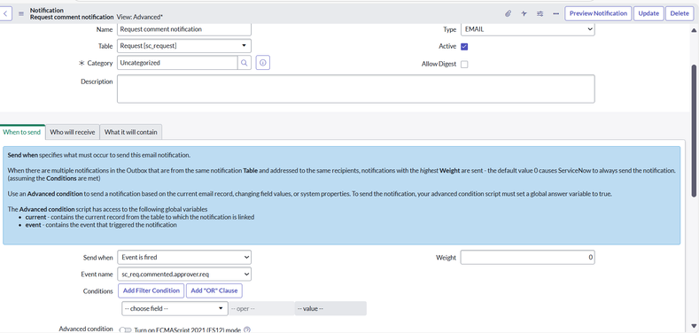
Task: Click the scrollbar up arrow
Action: (x=695, y=30)
